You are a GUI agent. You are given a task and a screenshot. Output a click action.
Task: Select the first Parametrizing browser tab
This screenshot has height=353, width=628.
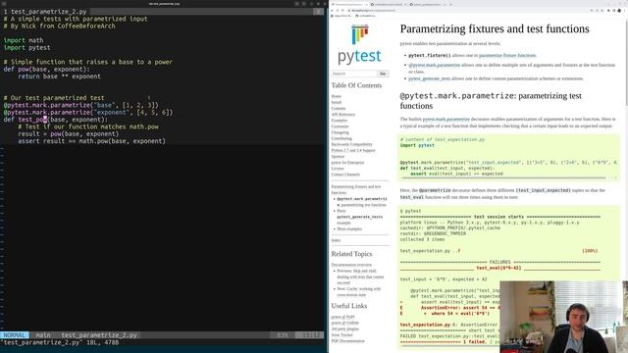(x=348, y=4)
